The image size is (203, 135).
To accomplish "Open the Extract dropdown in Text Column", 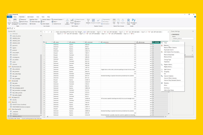I will click(x=77, y=22).
